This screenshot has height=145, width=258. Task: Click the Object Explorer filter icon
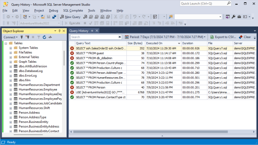(39, 37)
